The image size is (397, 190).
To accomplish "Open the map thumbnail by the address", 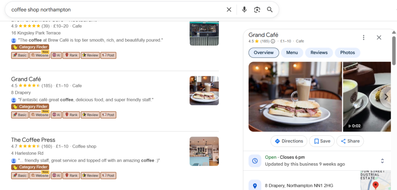I will coord(376,180).
